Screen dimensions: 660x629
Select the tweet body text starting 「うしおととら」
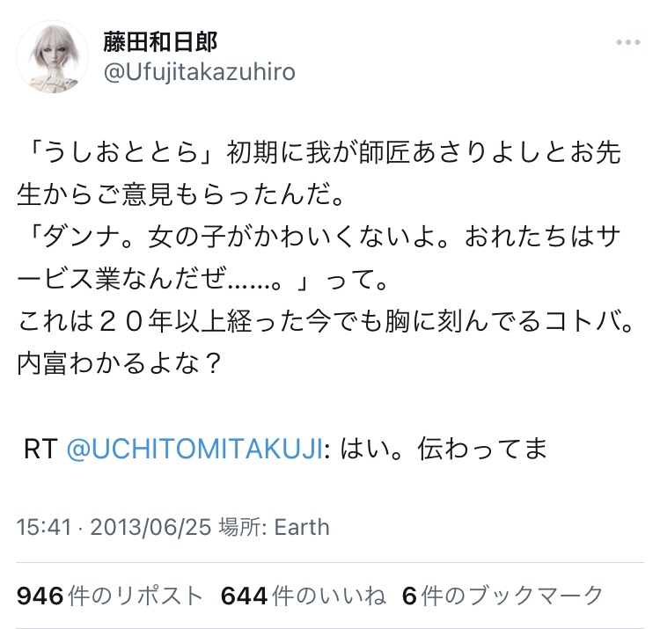[x=325, y=258]
